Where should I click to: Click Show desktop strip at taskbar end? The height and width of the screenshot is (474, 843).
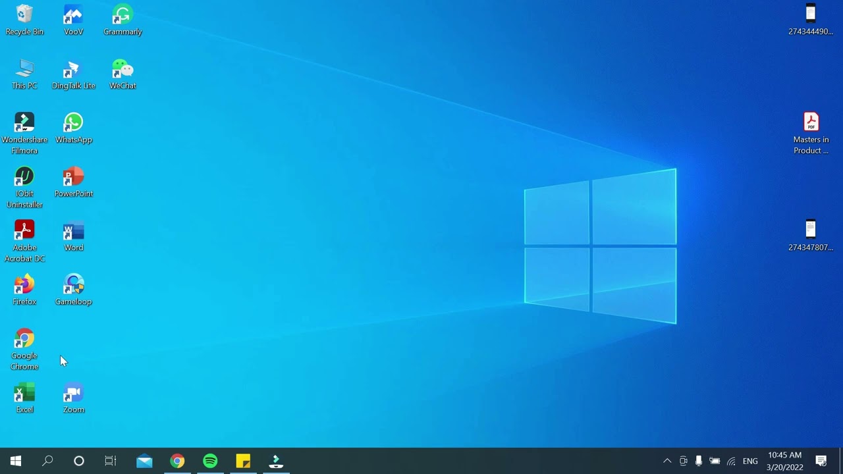point(840,461)
